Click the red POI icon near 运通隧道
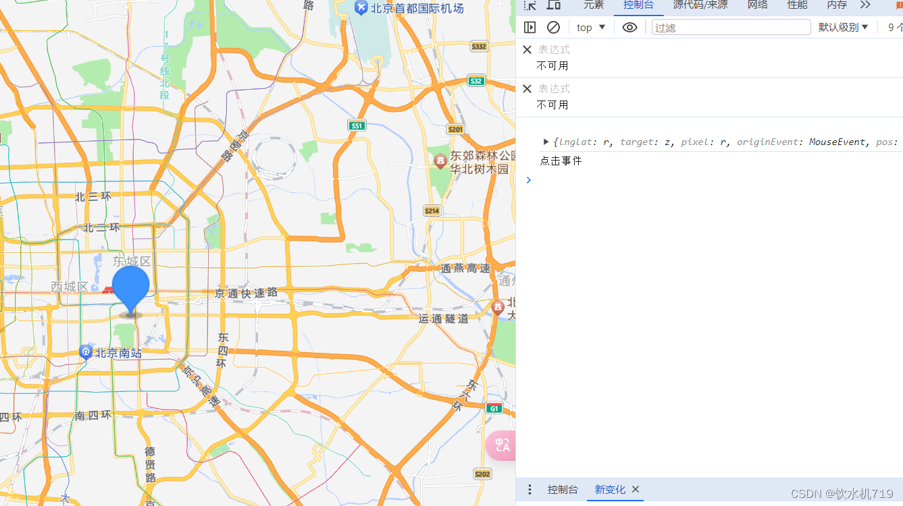 (x=498, y=308)
